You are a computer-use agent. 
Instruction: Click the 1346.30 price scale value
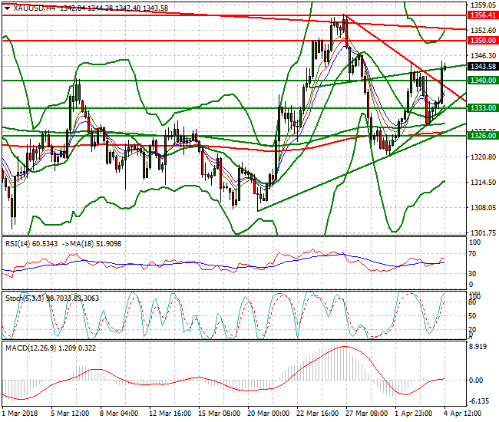483,56
